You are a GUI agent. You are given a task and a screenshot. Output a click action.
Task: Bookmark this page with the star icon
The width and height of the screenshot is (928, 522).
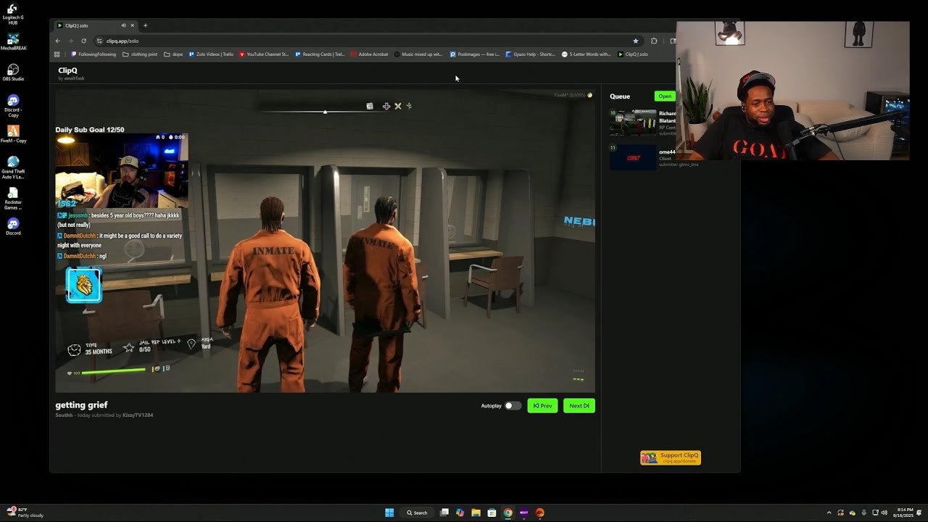click(x=636, y=41)
